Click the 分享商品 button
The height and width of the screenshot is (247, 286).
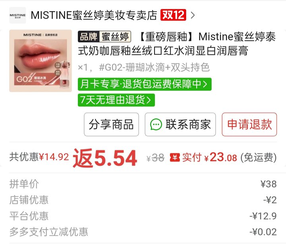[111, 124]
